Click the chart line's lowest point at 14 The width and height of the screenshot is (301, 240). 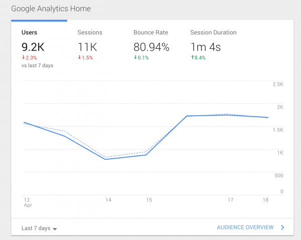[x=105, y=159]
